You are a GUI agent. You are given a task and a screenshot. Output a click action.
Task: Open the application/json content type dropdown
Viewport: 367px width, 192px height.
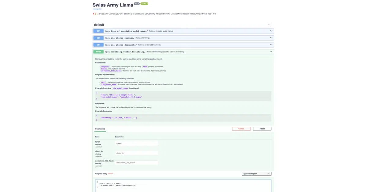256,174
